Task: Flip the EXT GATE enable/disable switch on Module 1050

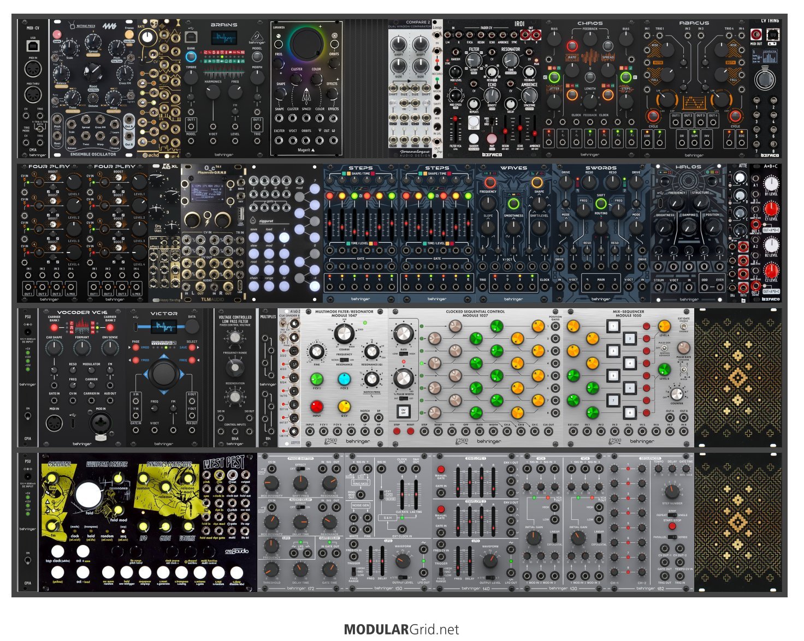Action: (x=684, y=327)
